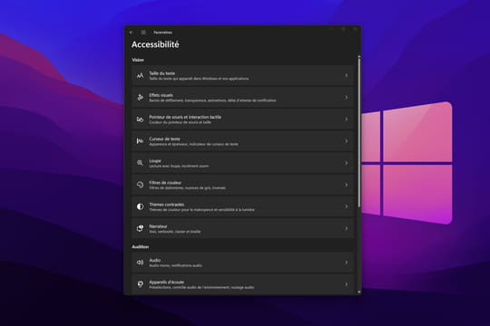Open the Audio settings entry
The width and height of the screenshot is (490, 326).
coord(243,263)
